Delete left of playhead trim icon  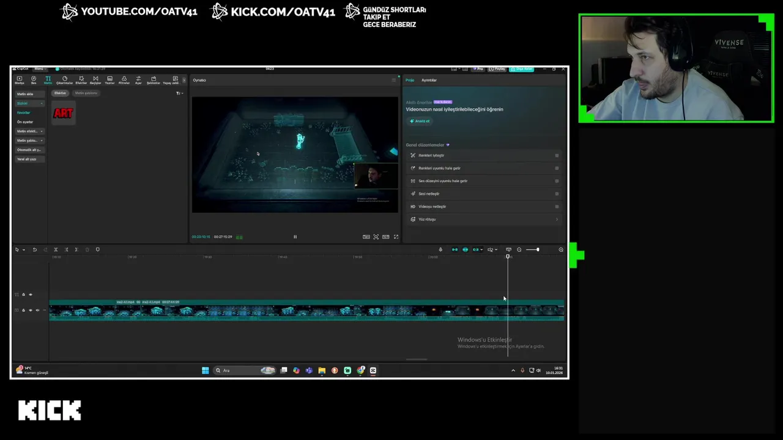[66, 249]
